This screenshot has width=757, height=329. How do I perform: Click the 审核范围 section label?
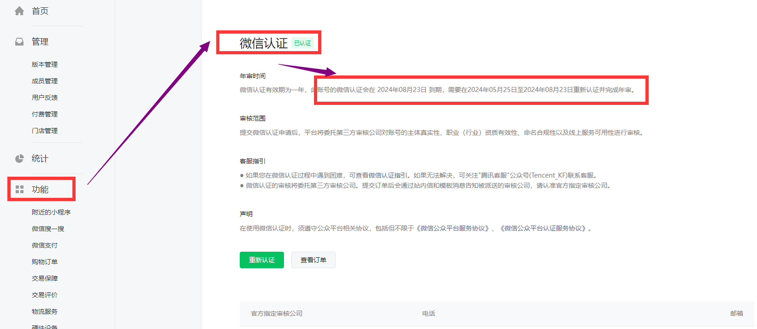tap(253, 119)
